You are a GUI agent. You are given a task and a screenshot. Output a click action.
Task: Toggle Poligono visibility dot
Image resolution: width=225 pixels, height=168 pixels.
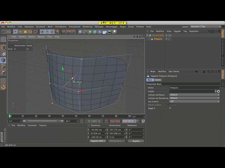point(167,39)
